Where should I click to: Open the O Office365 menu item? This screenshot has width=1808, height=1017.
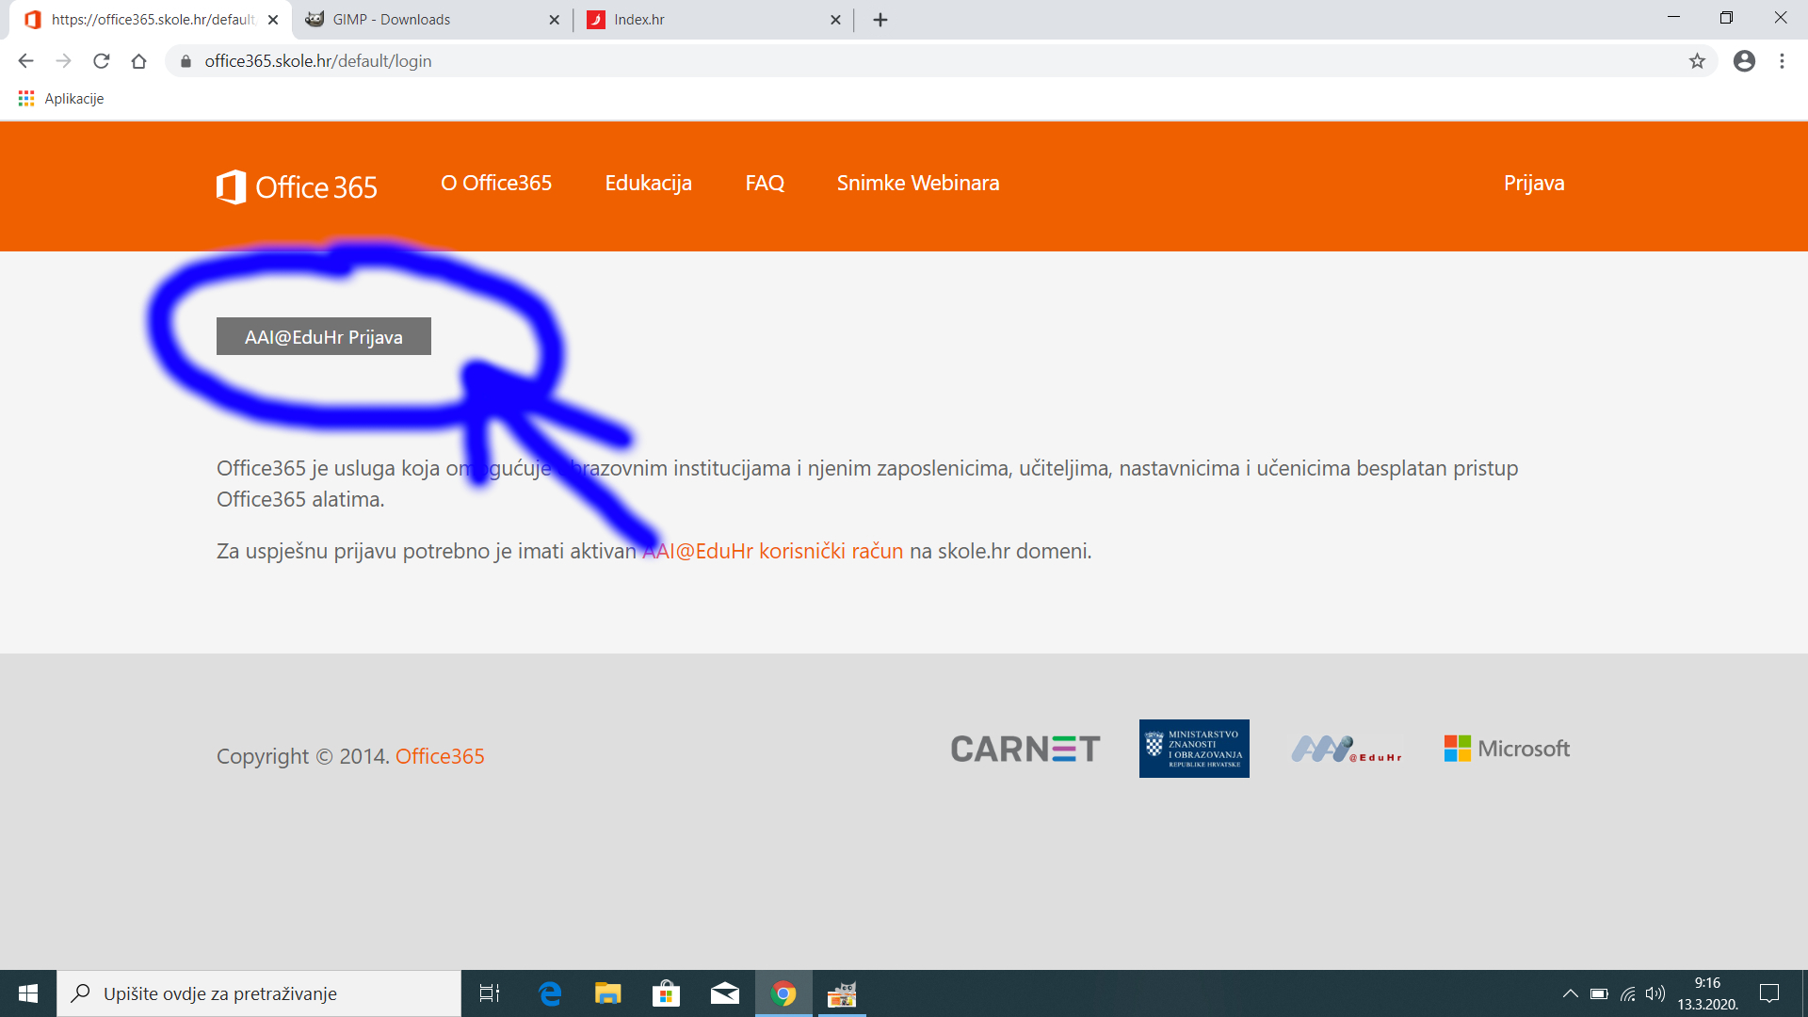496,183
